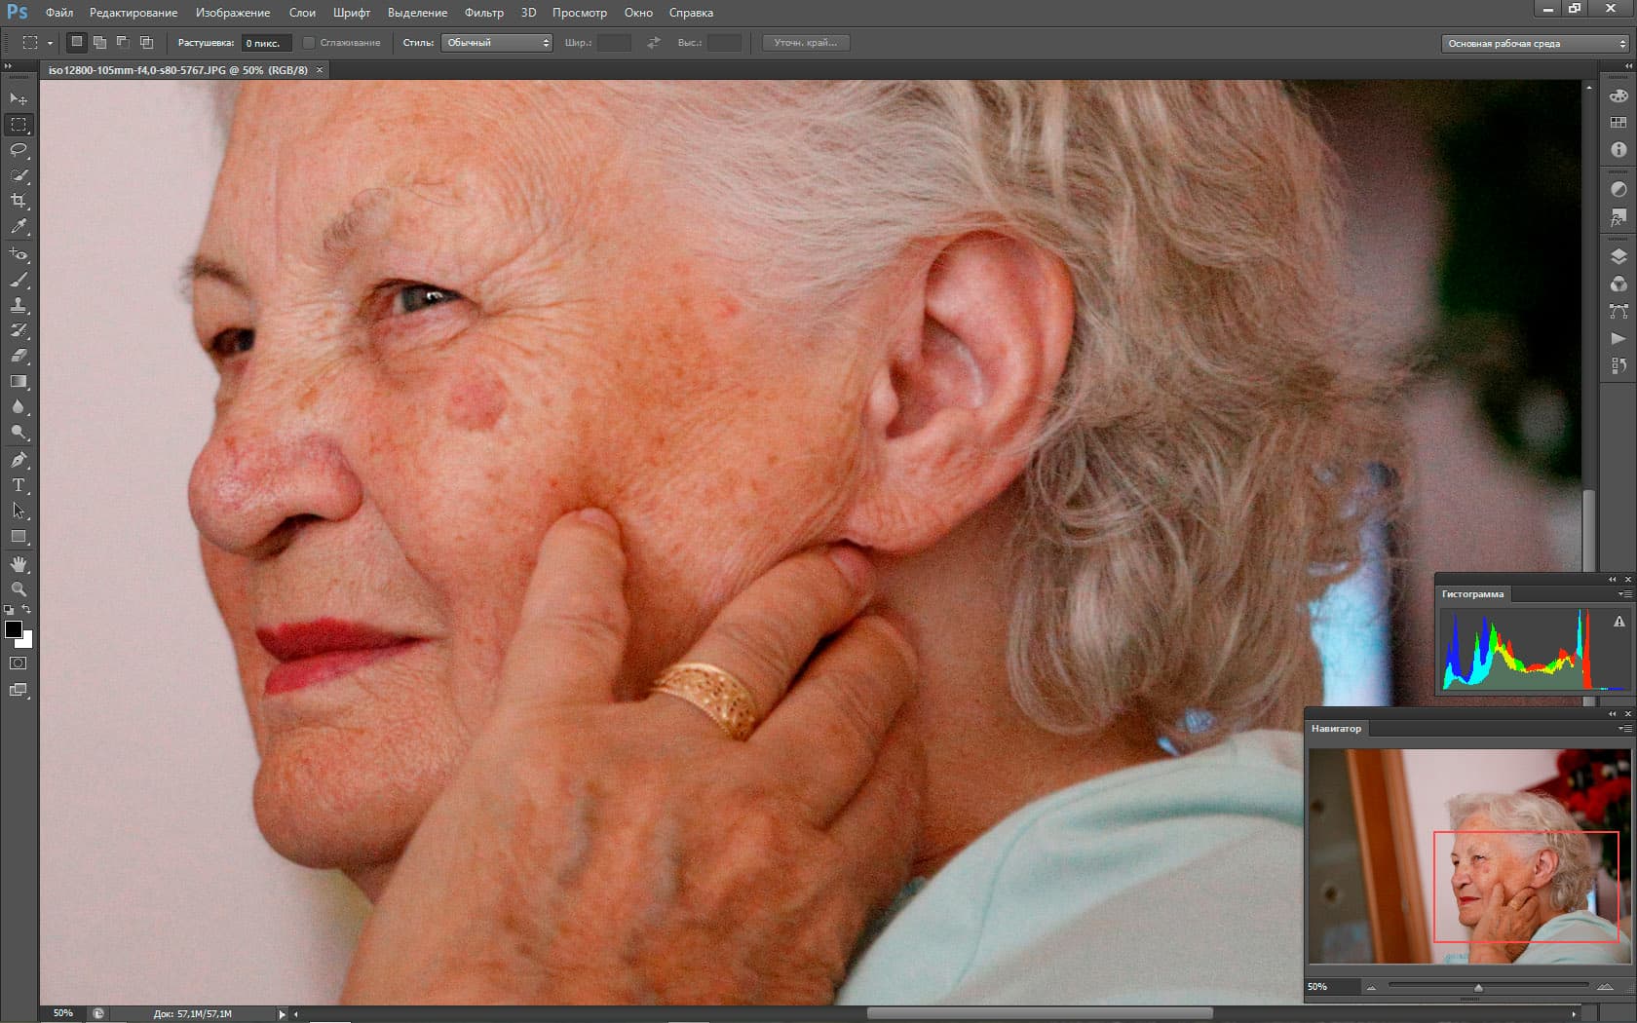
Task: Select the Crop tool
Action: click(x=19, y=201)
